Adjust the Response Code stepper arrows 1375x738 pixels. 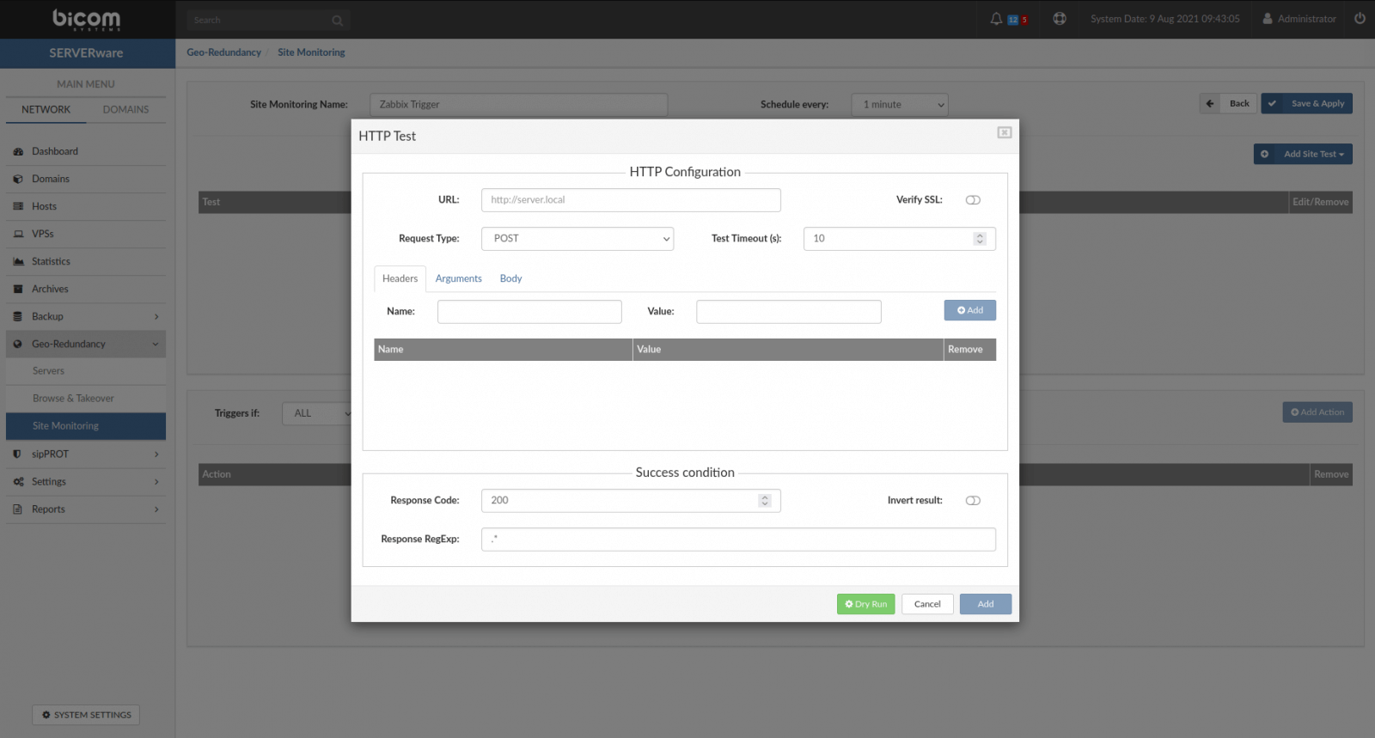(765, 501)
